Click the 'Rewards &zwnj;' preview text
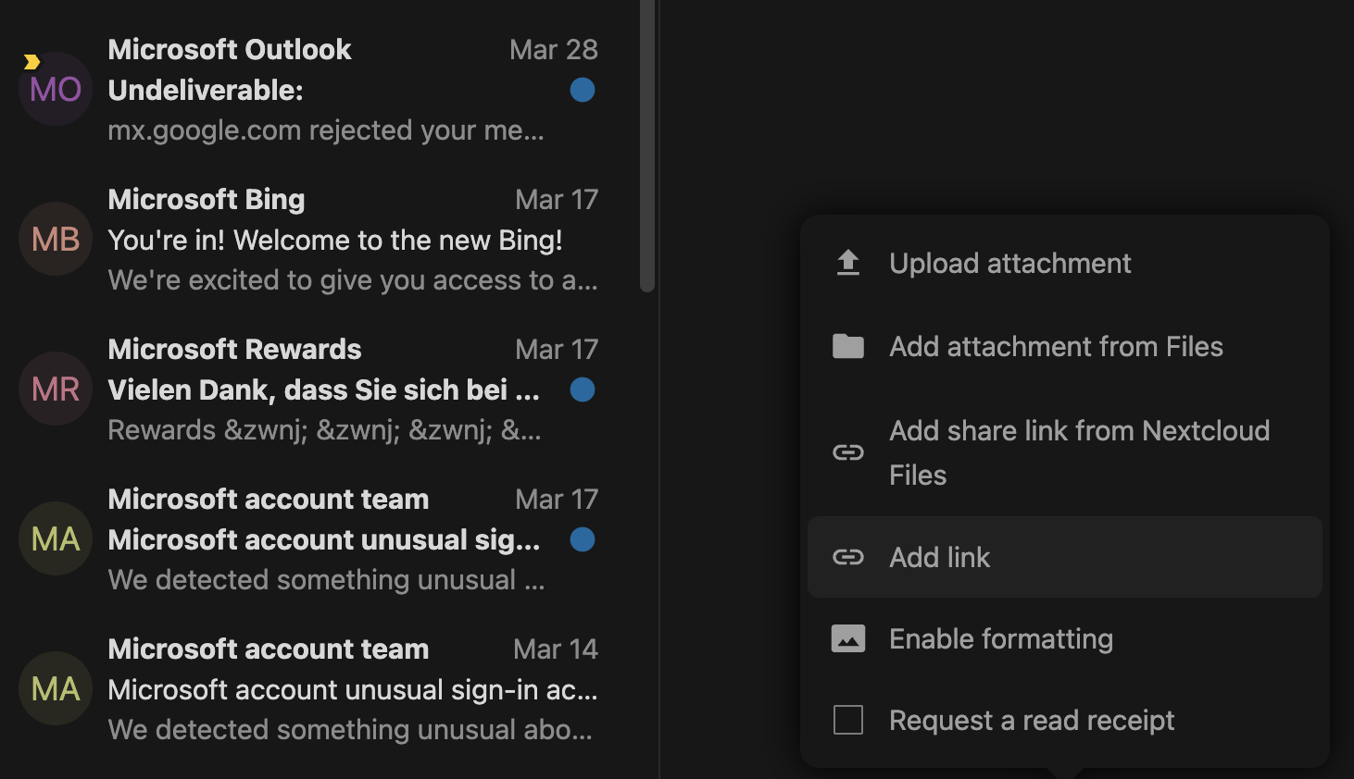The height and width of the screenshot is (779, 1354). pos(324,430)
